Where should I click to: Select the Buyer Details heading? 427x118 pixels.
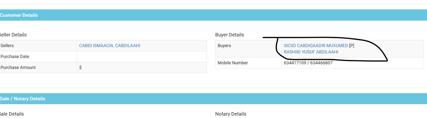(x=230, y=35)
